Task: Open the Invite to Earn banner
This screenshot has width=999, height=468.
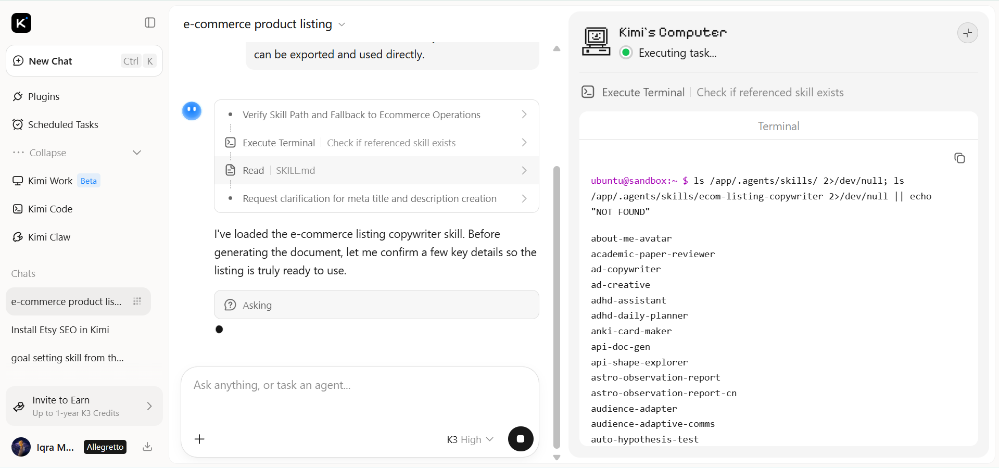Action: click(84, 406)
